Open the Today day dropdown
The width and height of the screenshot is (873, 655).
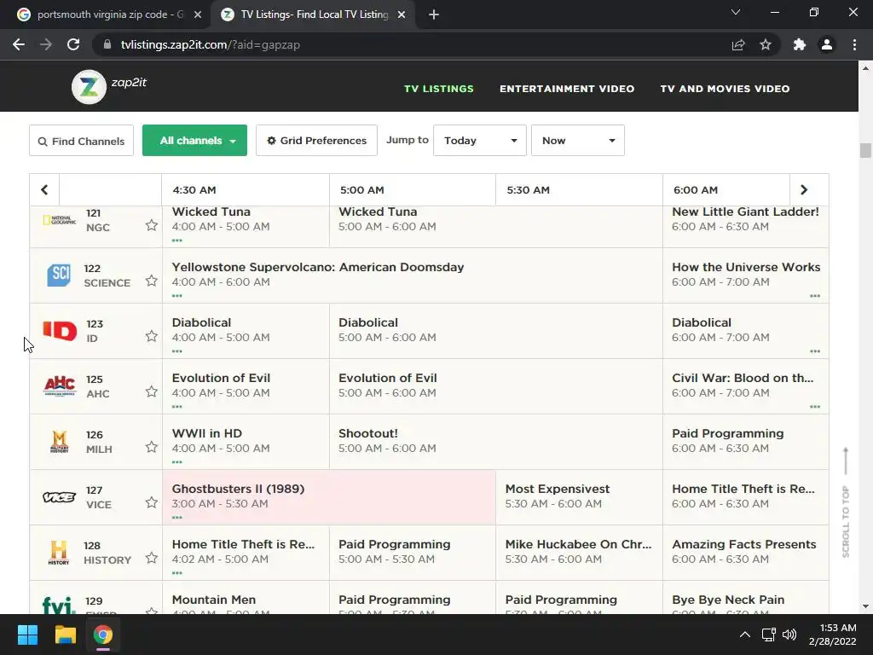coord(480,141)
